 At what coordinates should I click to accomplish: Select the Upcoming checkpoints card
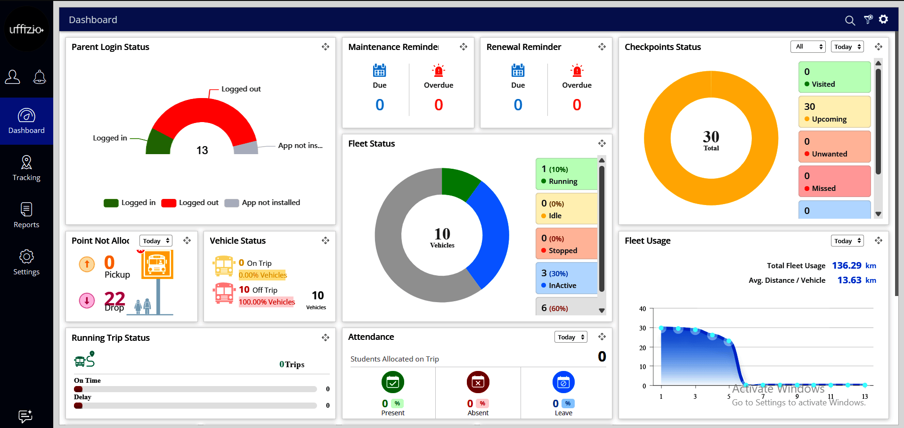[834, 112]
